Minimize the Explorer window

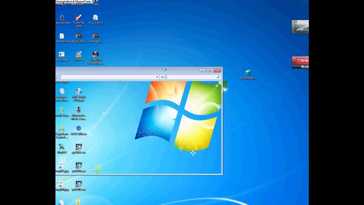pyautogui.click(x=203, y=71)
